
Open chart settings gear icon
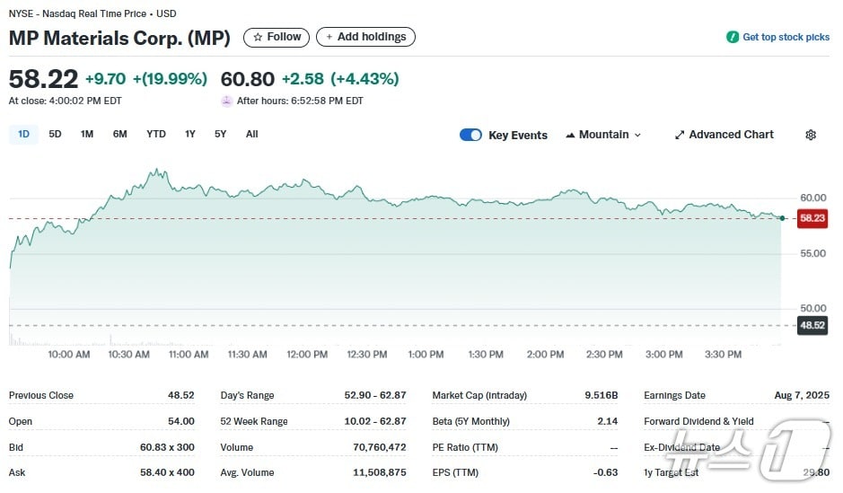(x=811, y=135)
